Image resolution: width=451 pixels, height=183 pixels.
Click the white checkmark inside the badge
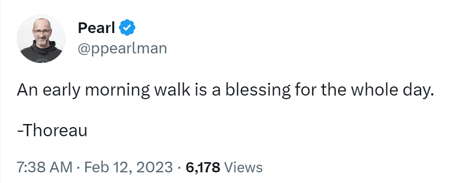coord(128,28)
